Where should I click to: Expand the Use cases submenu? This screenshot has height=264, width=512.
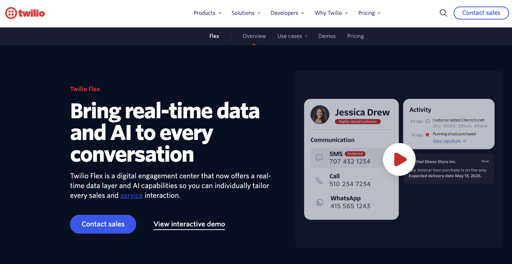[292, 36]
